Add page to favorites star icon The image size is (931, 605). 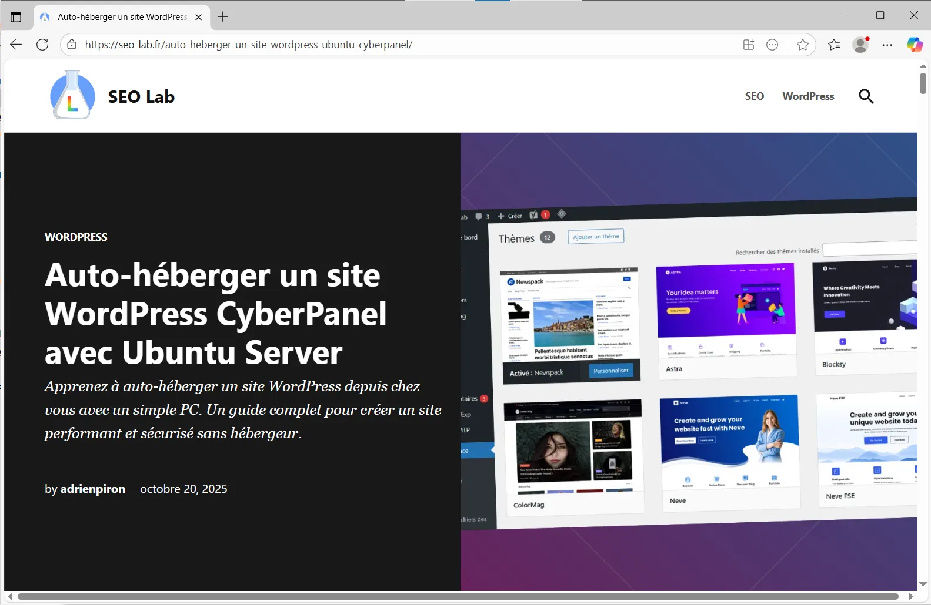802,45
